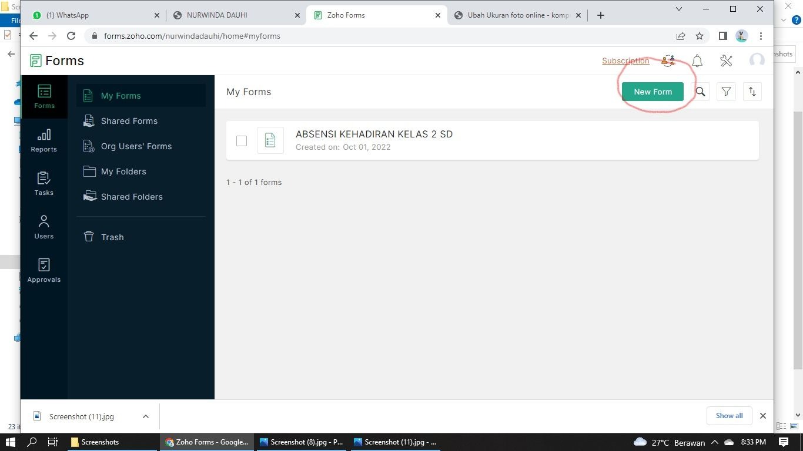This screenshot has width=803, height=451.
Task: Click the search forms magnifier icon
Action: [x=701, y=92]
